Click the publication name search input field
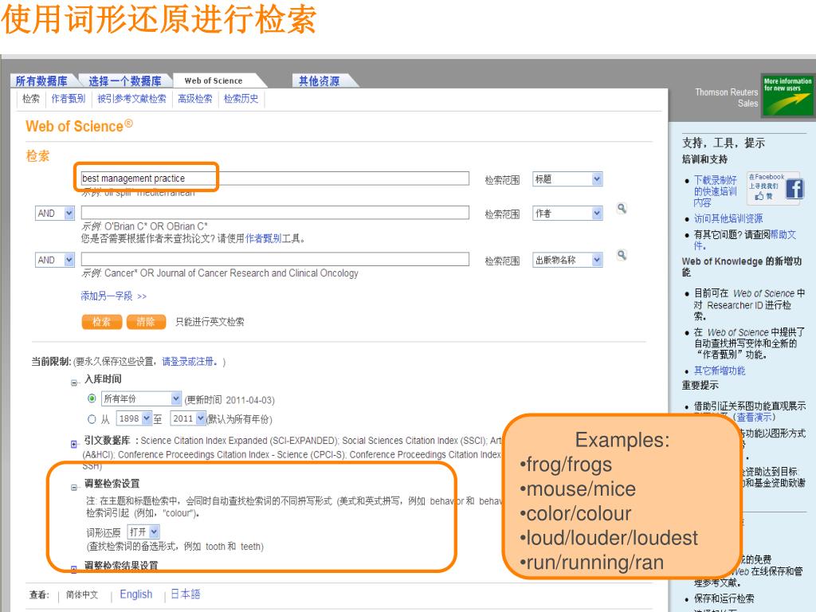The image size is (816, 612). click(275, 259)
